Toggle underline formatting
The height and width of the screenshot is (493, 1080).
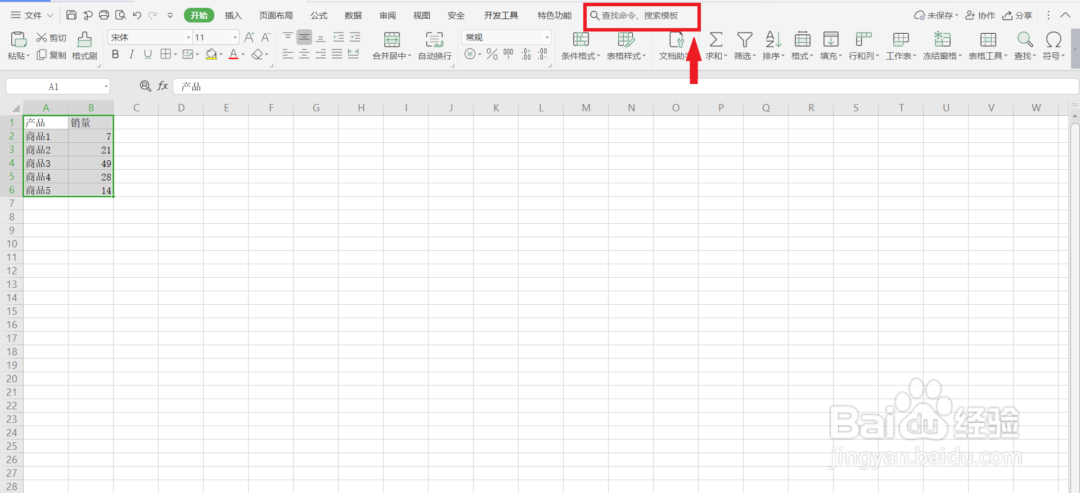click(148, 54)
